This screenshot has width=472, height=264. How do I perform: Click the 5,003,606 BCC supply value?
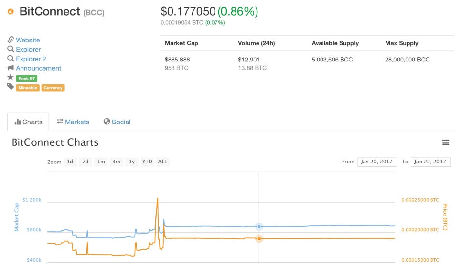332,60
